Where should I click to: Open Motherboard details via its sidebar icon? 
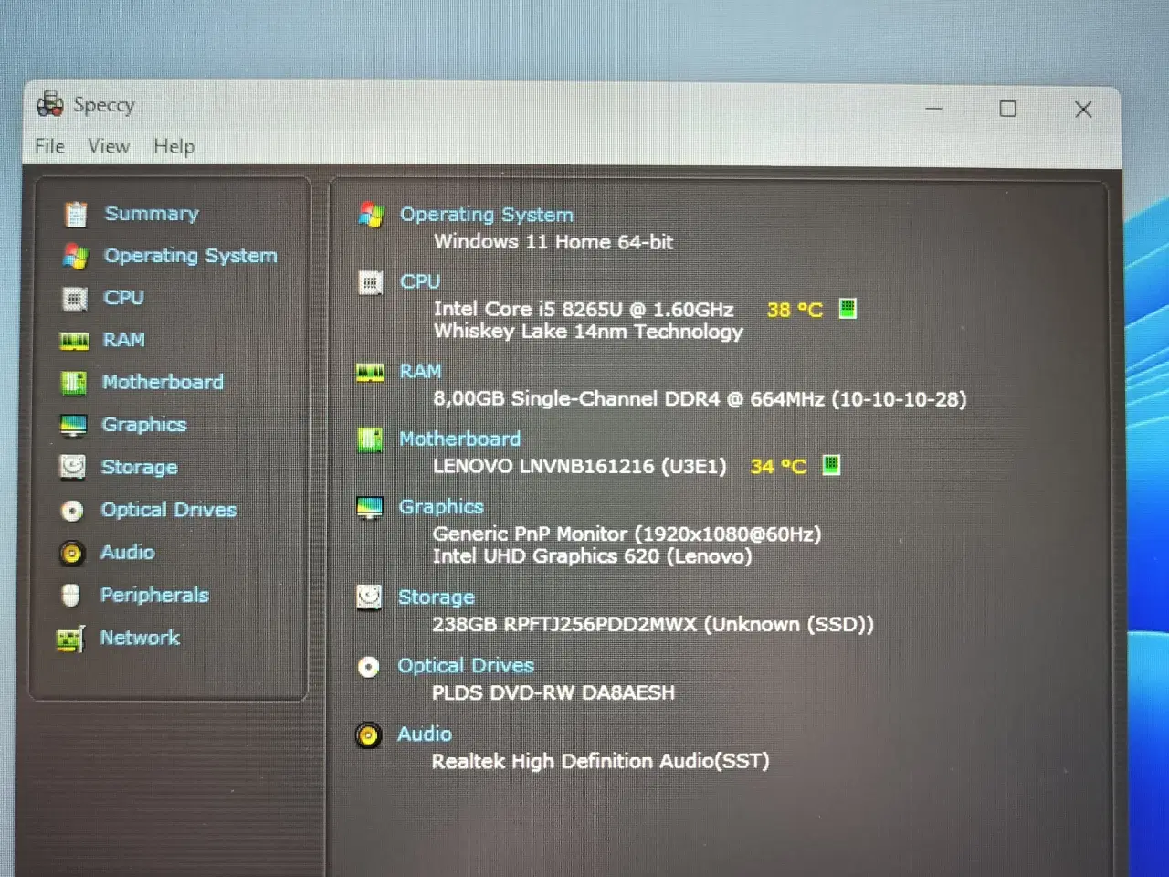pyautogui.click(x=74, y=382)
